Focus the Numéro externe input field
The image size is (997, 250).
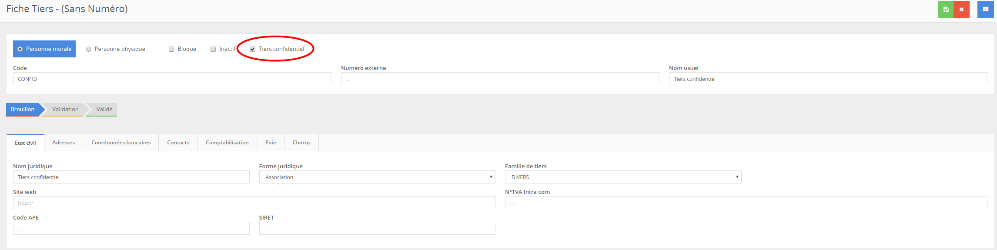pos(500,79)
